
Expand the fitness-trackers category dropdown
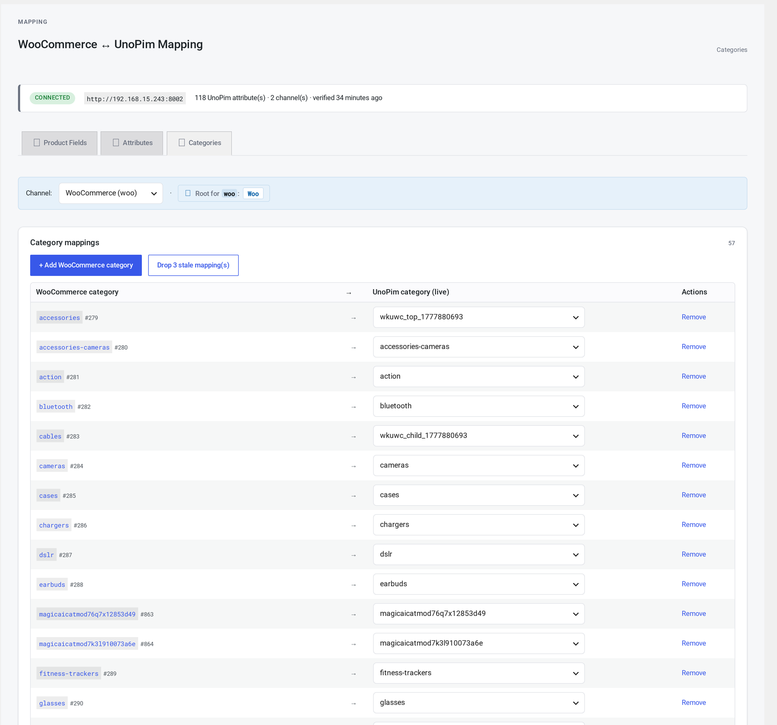pos(479,673)
